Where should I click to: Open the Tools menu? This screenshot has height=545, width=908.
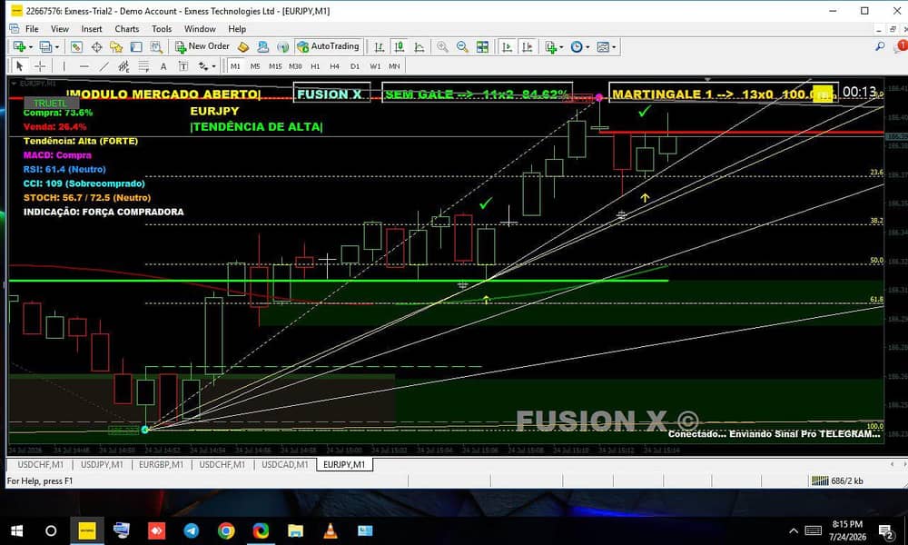[162, 29]
